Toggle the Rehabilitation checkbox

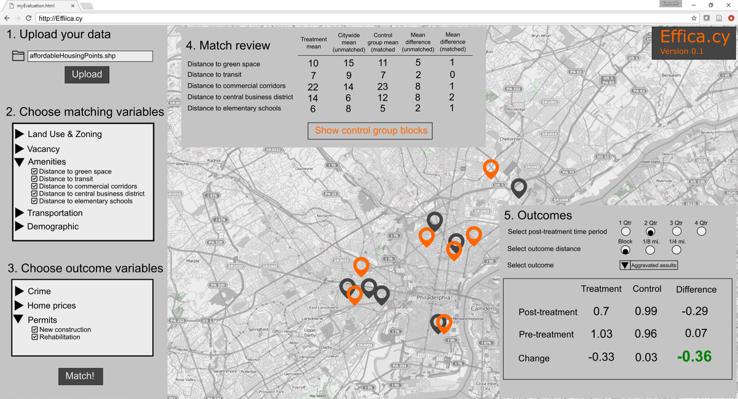pyautogui.click(x=34, y=337)
